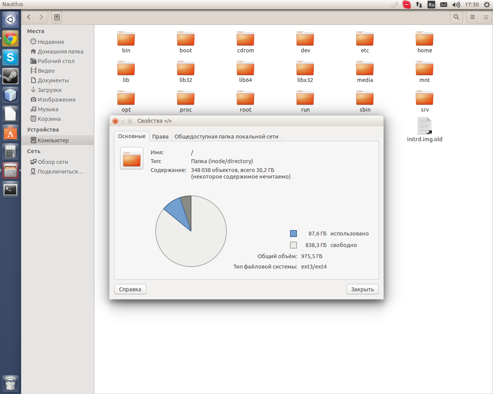The image size is (493, 394).
Task: Switch to grid view in toolbar
Action: (486, 17)
